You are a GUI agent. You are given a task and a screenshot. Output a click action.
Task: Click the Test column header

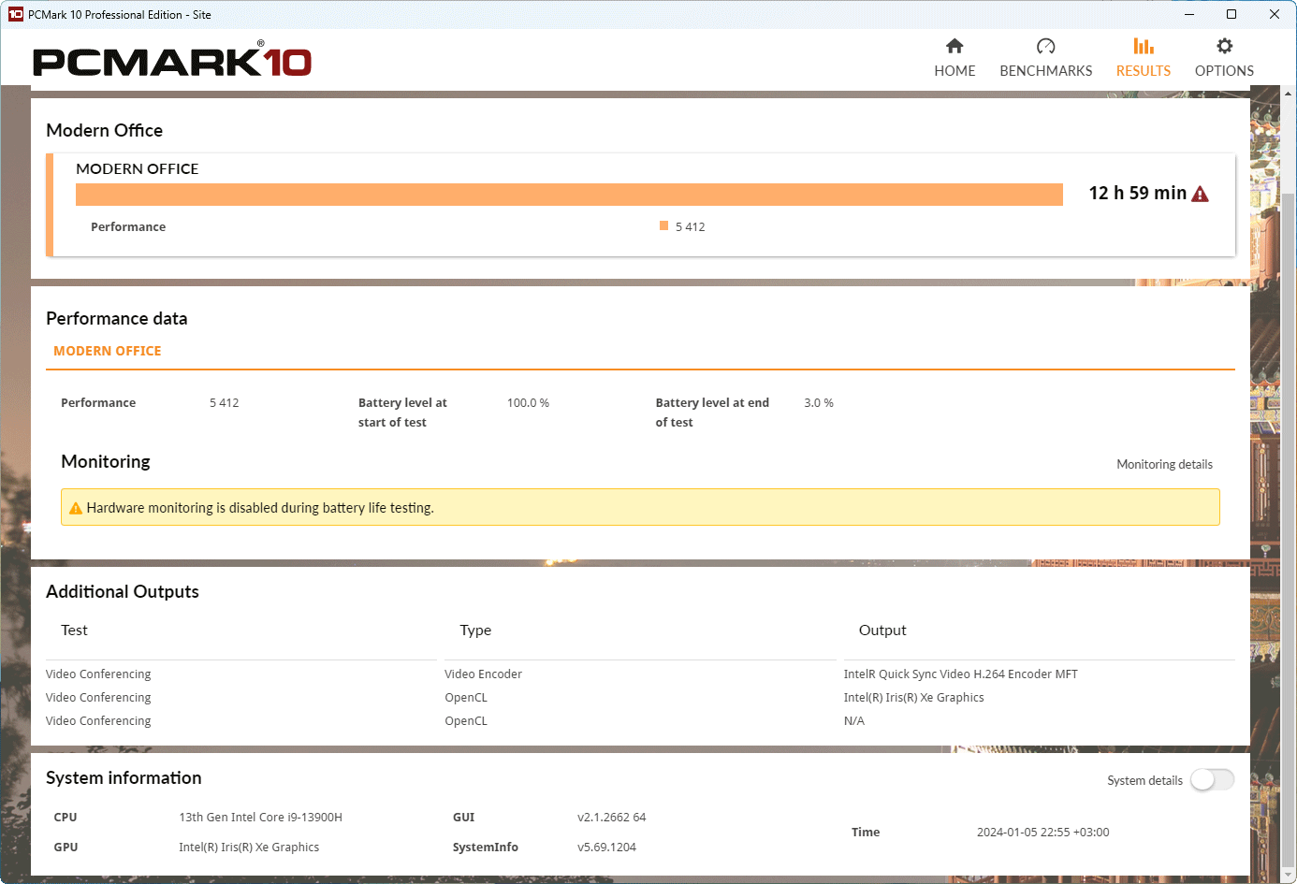click(74, 630)
